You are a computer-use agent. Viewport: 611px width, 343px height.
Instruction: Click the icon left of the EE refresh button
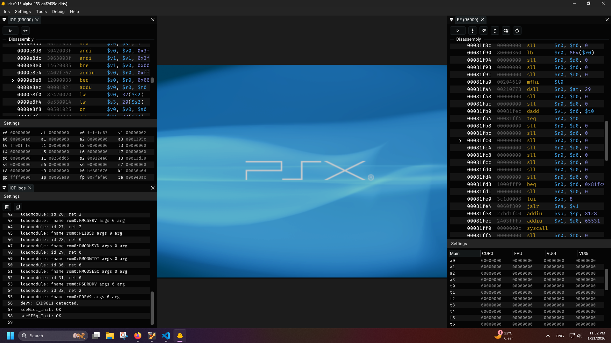click(506, 31)
